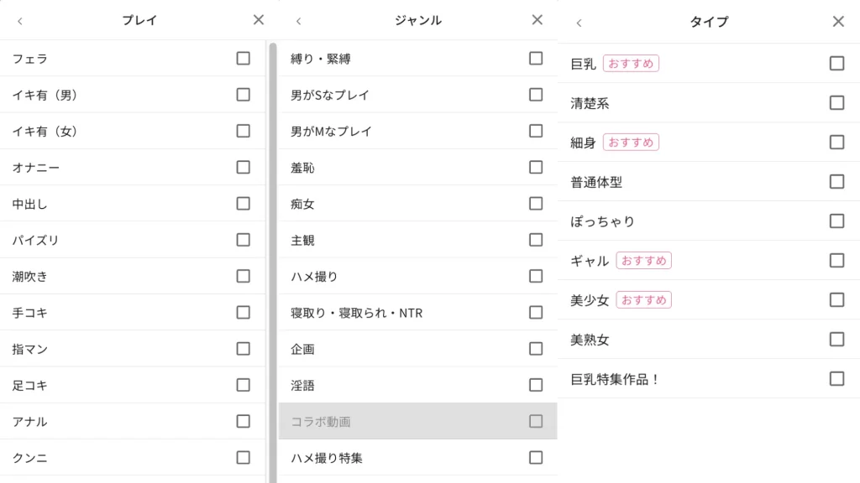Tick the ぽっちゃり checkbox
Viewport: 860px width, 483px height.
[836, 221]
